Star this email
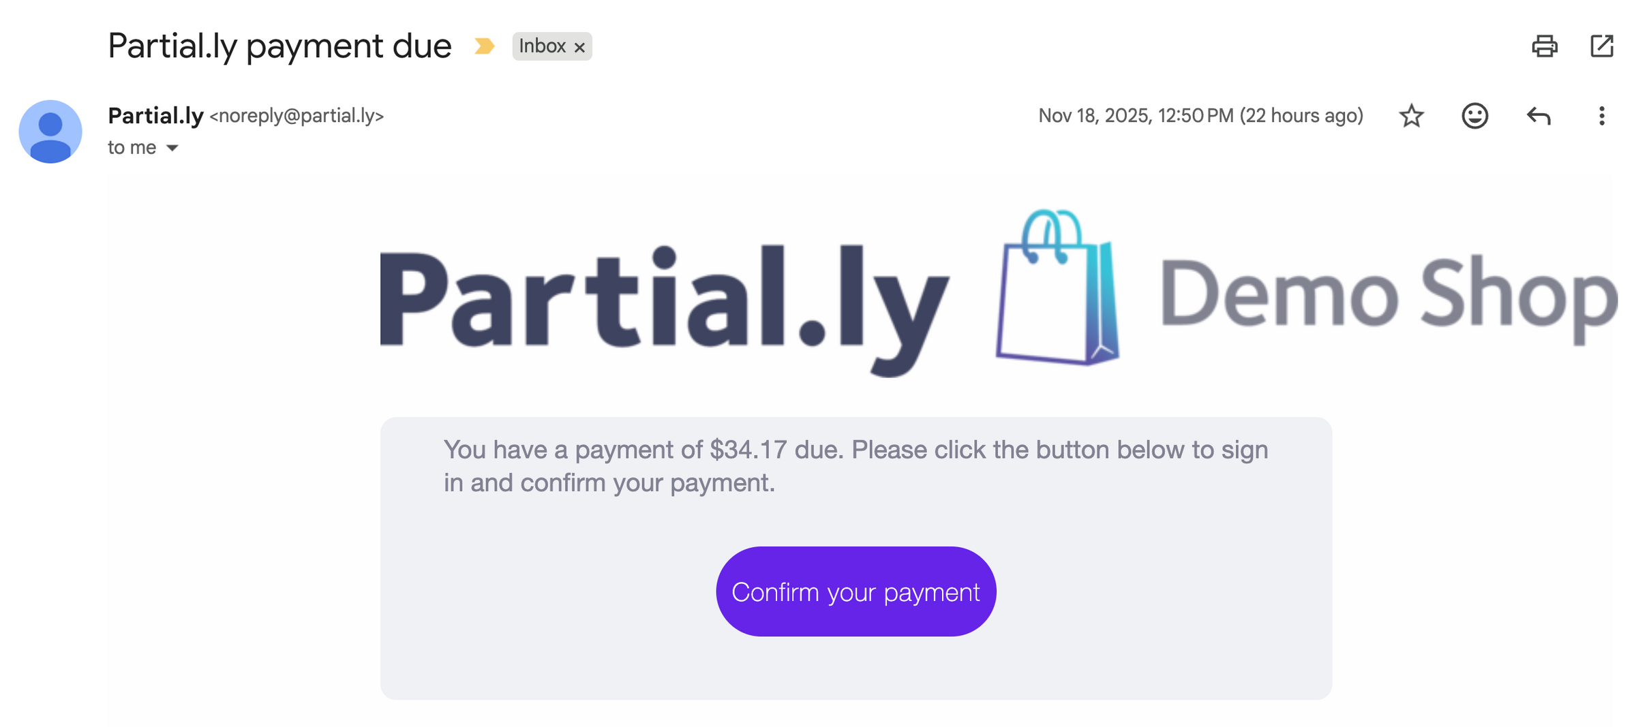 tap(1411, 116)
